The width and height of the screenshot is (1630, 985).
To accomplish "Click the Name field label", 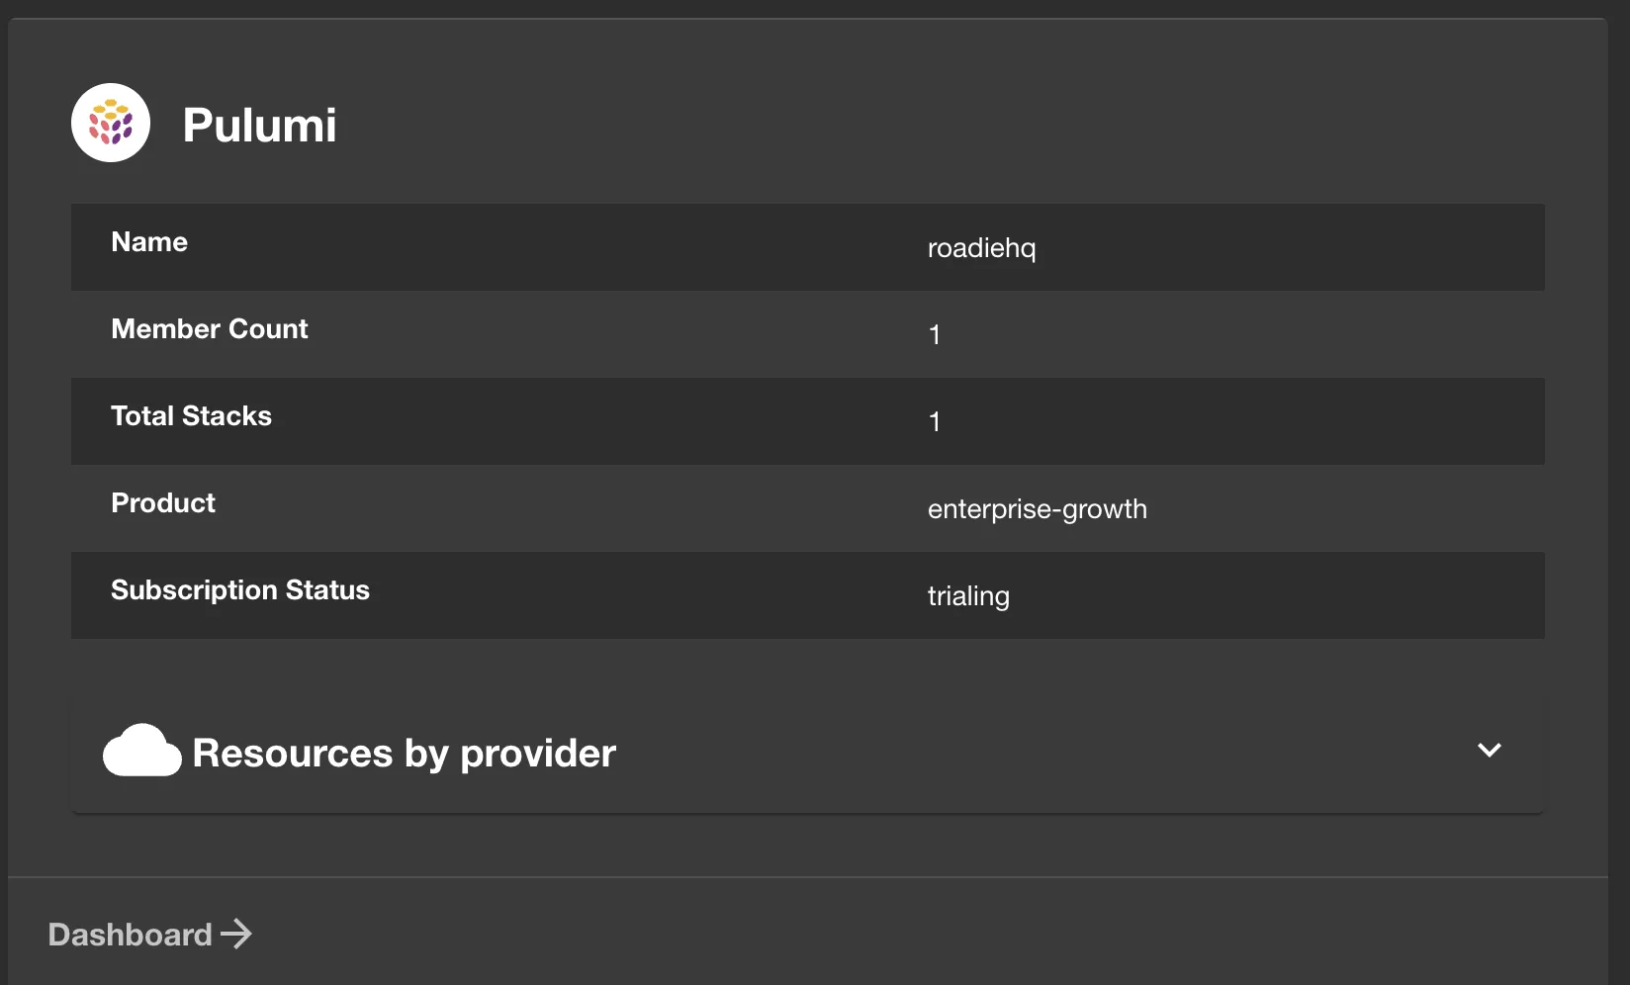I will point(149,242).
